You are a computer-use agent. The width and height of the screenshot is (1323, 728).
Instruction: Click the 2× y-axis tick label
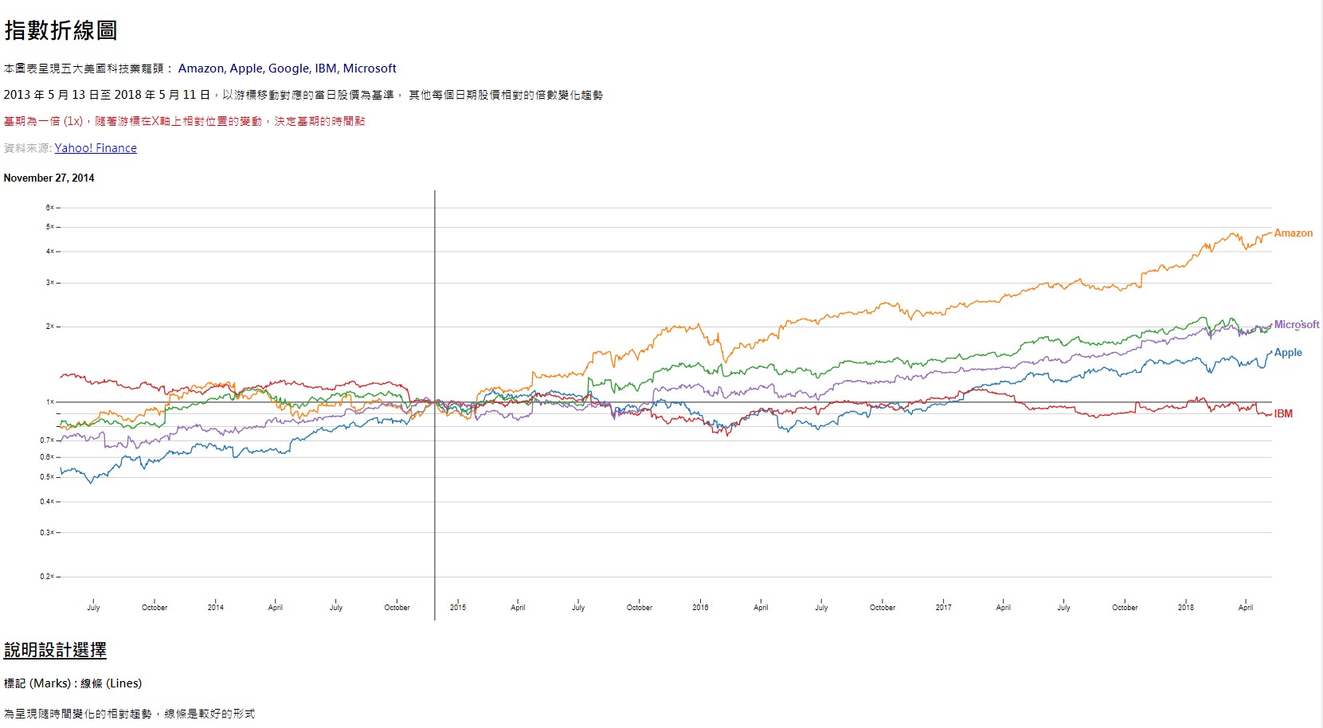[49, 327]
